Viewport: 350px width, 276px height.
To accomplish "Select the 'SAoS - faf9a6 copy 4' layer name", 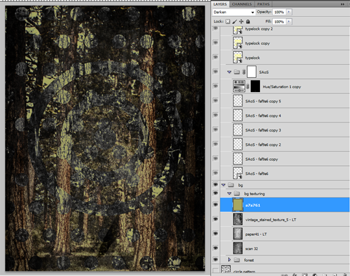I will pyautogui.click(x=263, y=115).
